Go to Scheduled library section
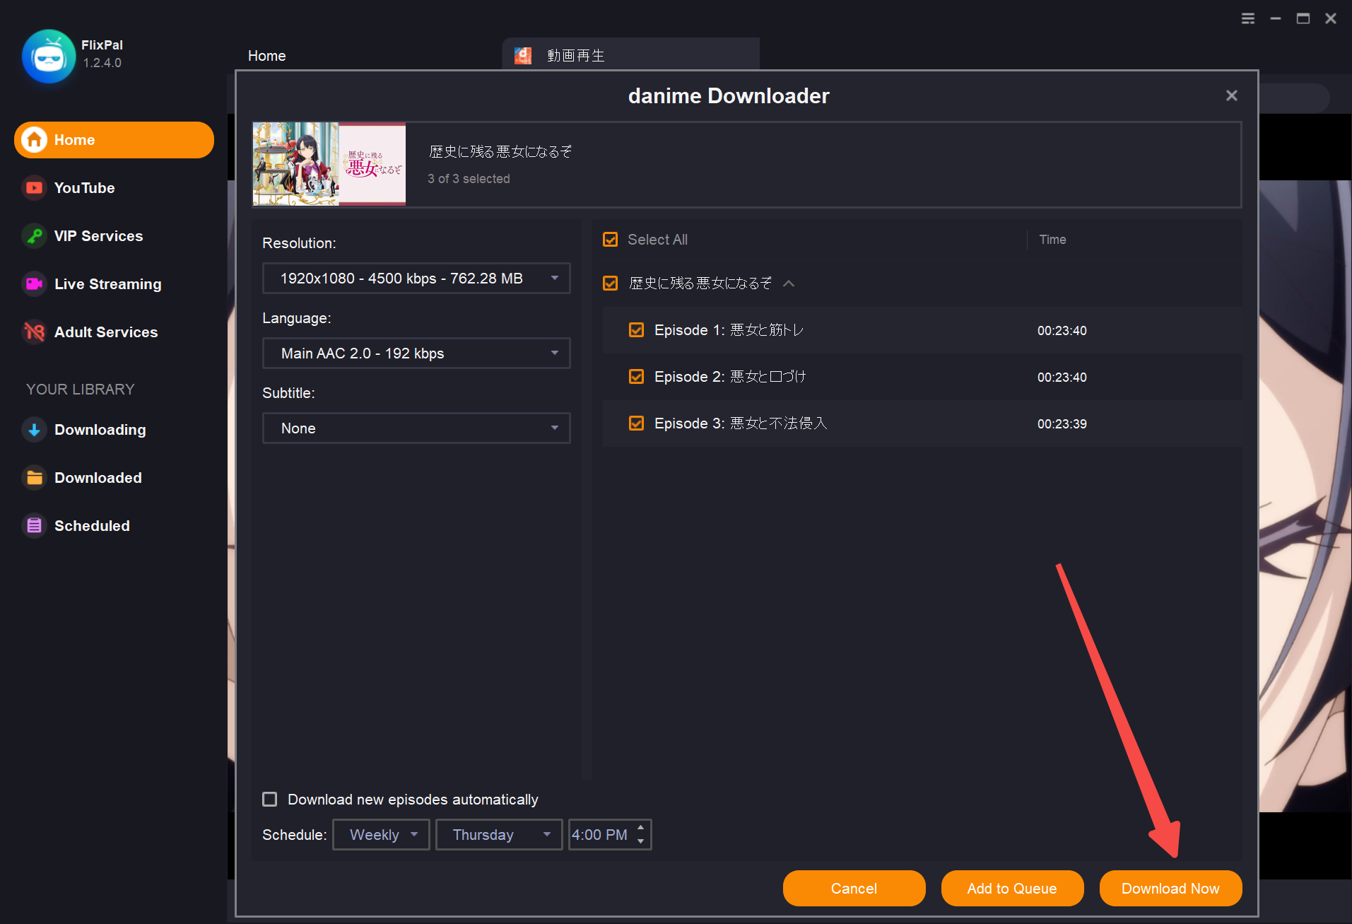This screenshot has height=924, width=1352. [92, 526]
